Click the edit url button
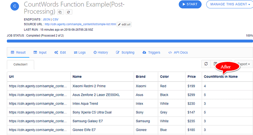Screen dimensions: 253x135 tap(124, 25)
